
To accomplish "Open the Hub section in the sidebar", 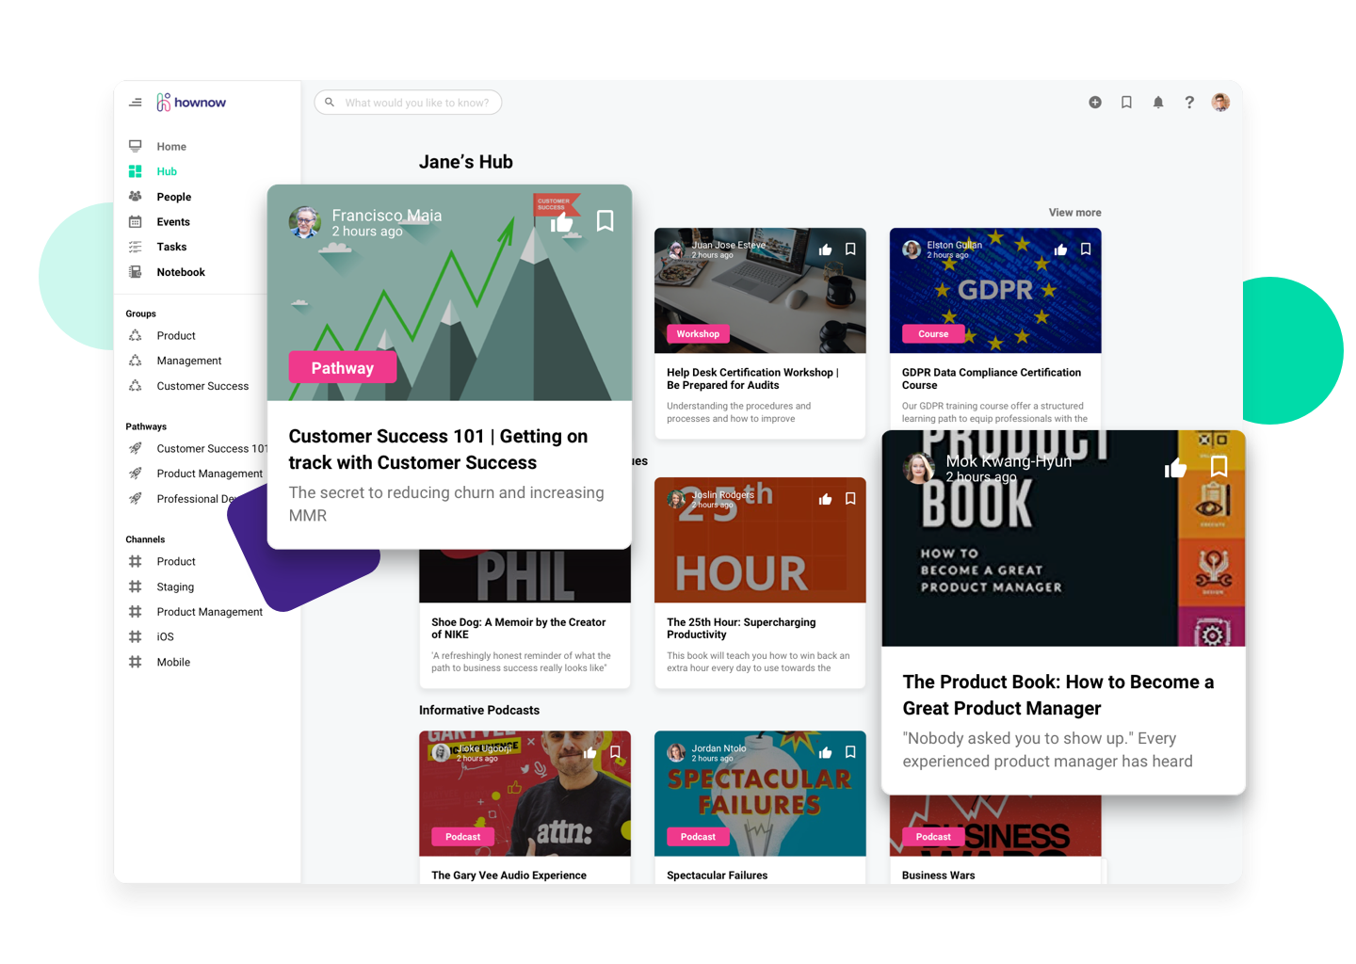I will [x=167, y=170].
